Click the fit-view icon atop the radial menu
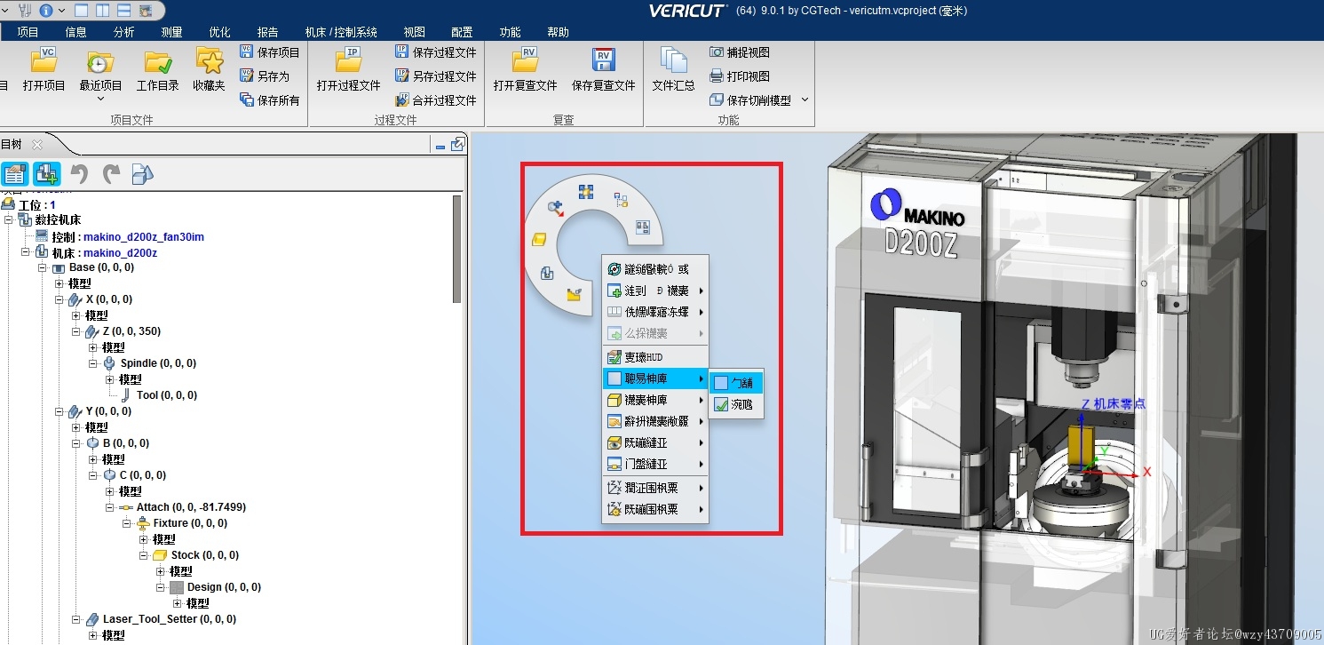This screenshot has height=645, width=1324. click(585, 191)
